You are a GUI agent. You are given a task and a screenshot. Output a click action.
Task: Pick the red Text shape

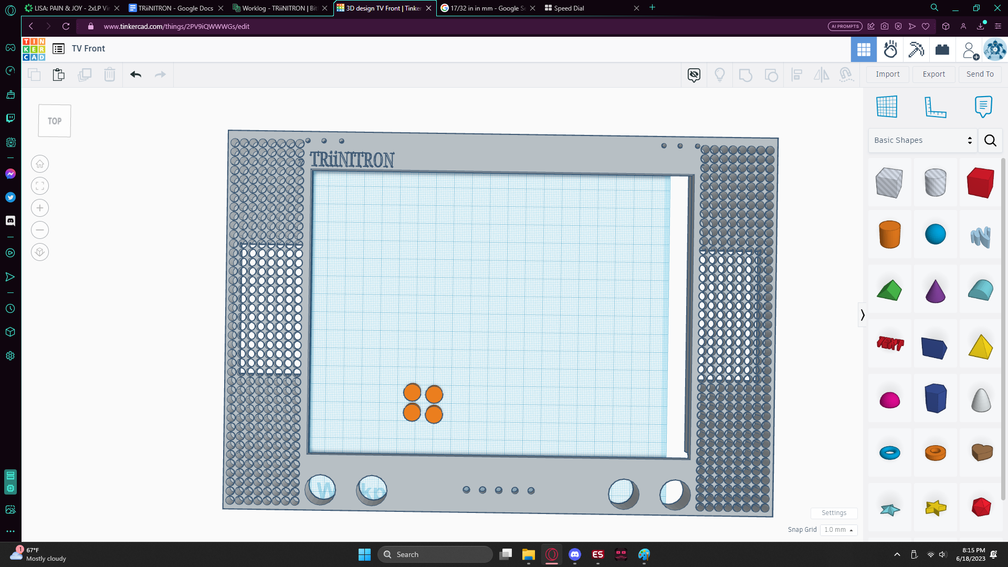(x=890, y=343)
